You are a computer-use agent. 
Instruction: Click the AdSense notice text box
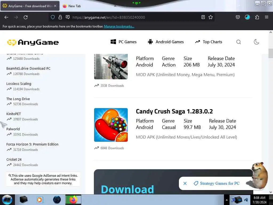point(43,179)
